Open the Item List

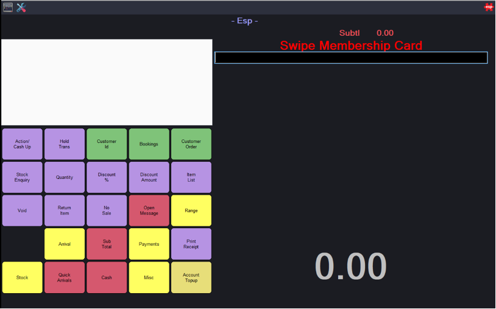click(191, 178)
